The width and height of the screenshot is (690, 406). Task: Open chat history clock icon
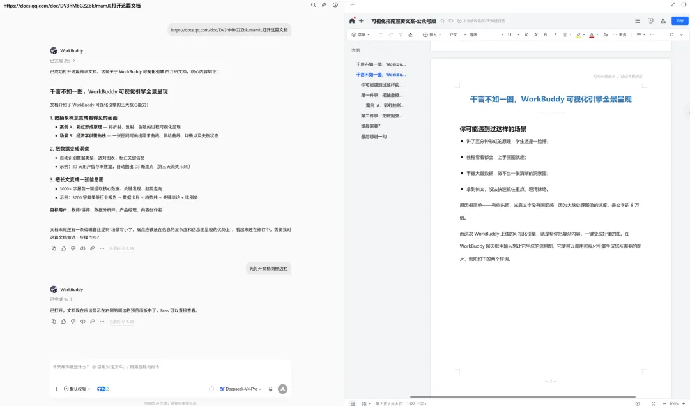click(335, 5)
